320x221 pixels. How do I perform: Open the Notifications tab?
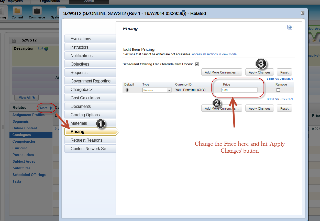pos(90,56)
